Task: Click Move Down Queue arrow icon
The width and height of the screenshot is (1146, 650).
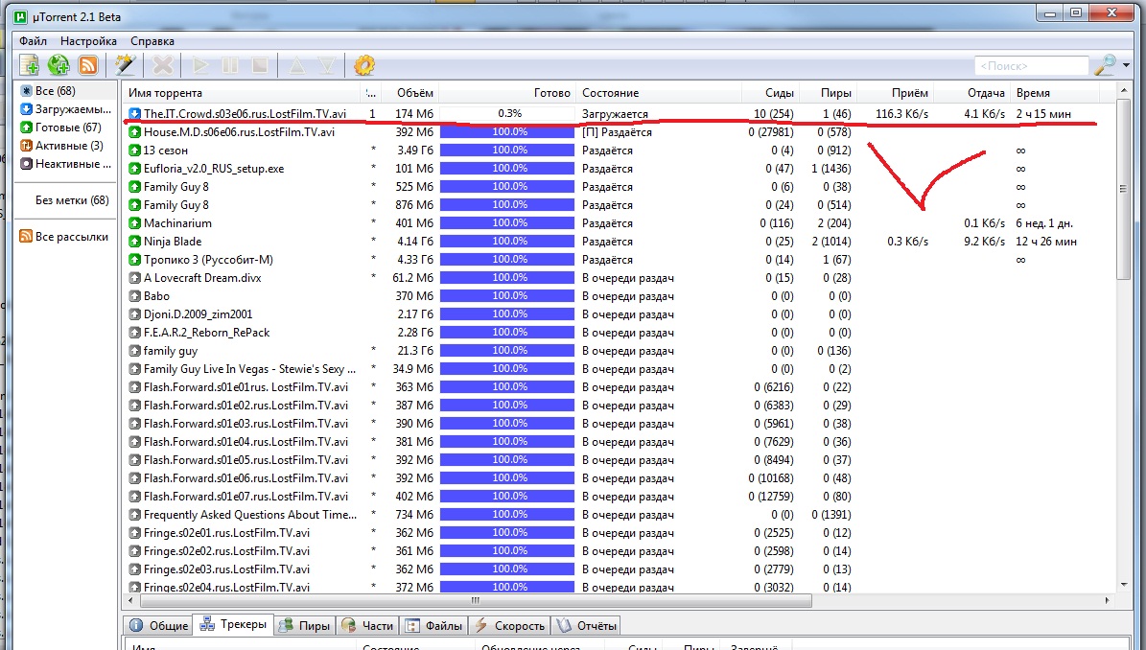Action: 327,66
